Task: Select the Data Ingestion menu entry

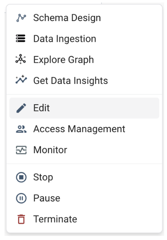Action: (x=84, y=39)
